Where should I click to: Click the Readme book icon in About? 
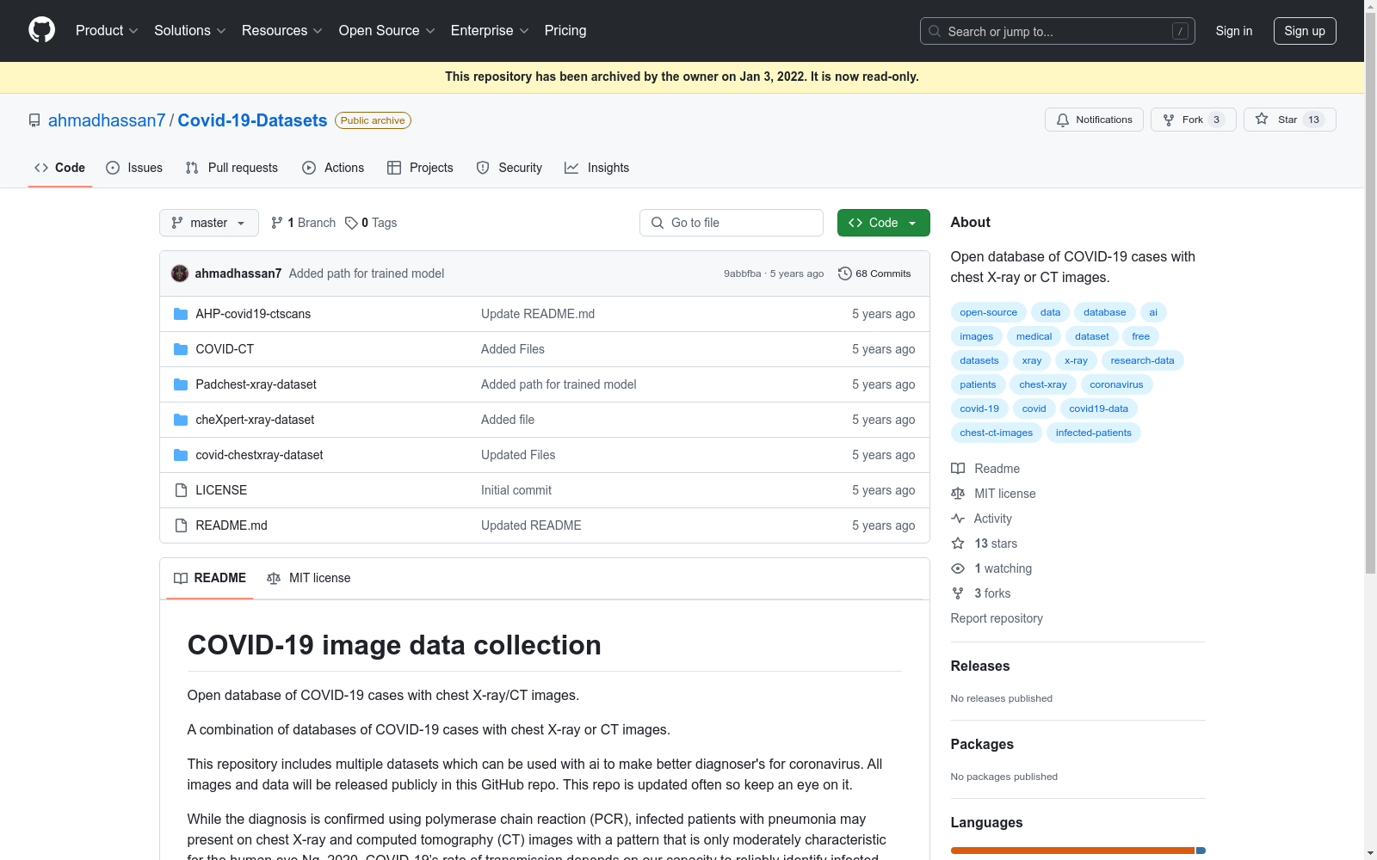(x=958, y=469)
